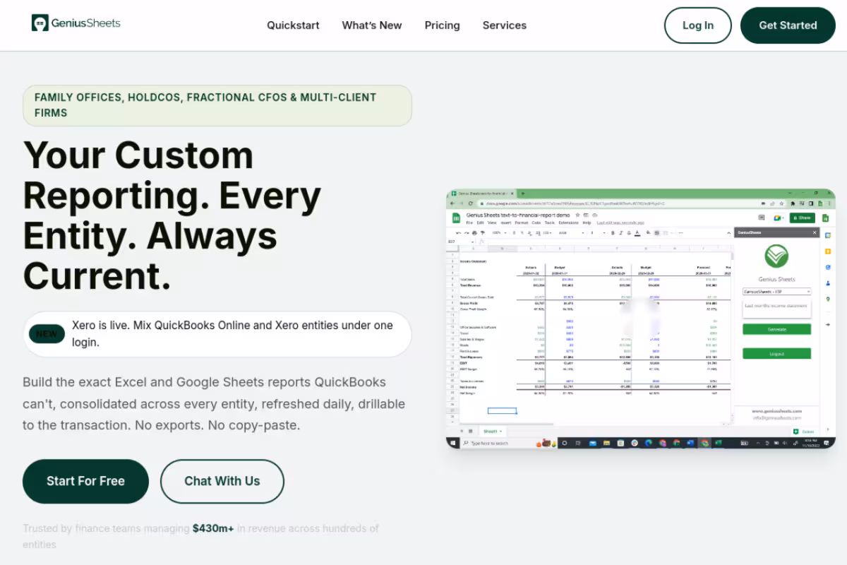Click the 'Build the exact Excel' description paragraph

click(x=214, y=404)
